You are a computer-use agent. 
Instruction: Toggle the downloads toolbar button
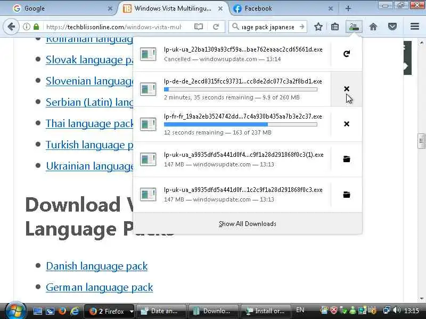[354, 27]
